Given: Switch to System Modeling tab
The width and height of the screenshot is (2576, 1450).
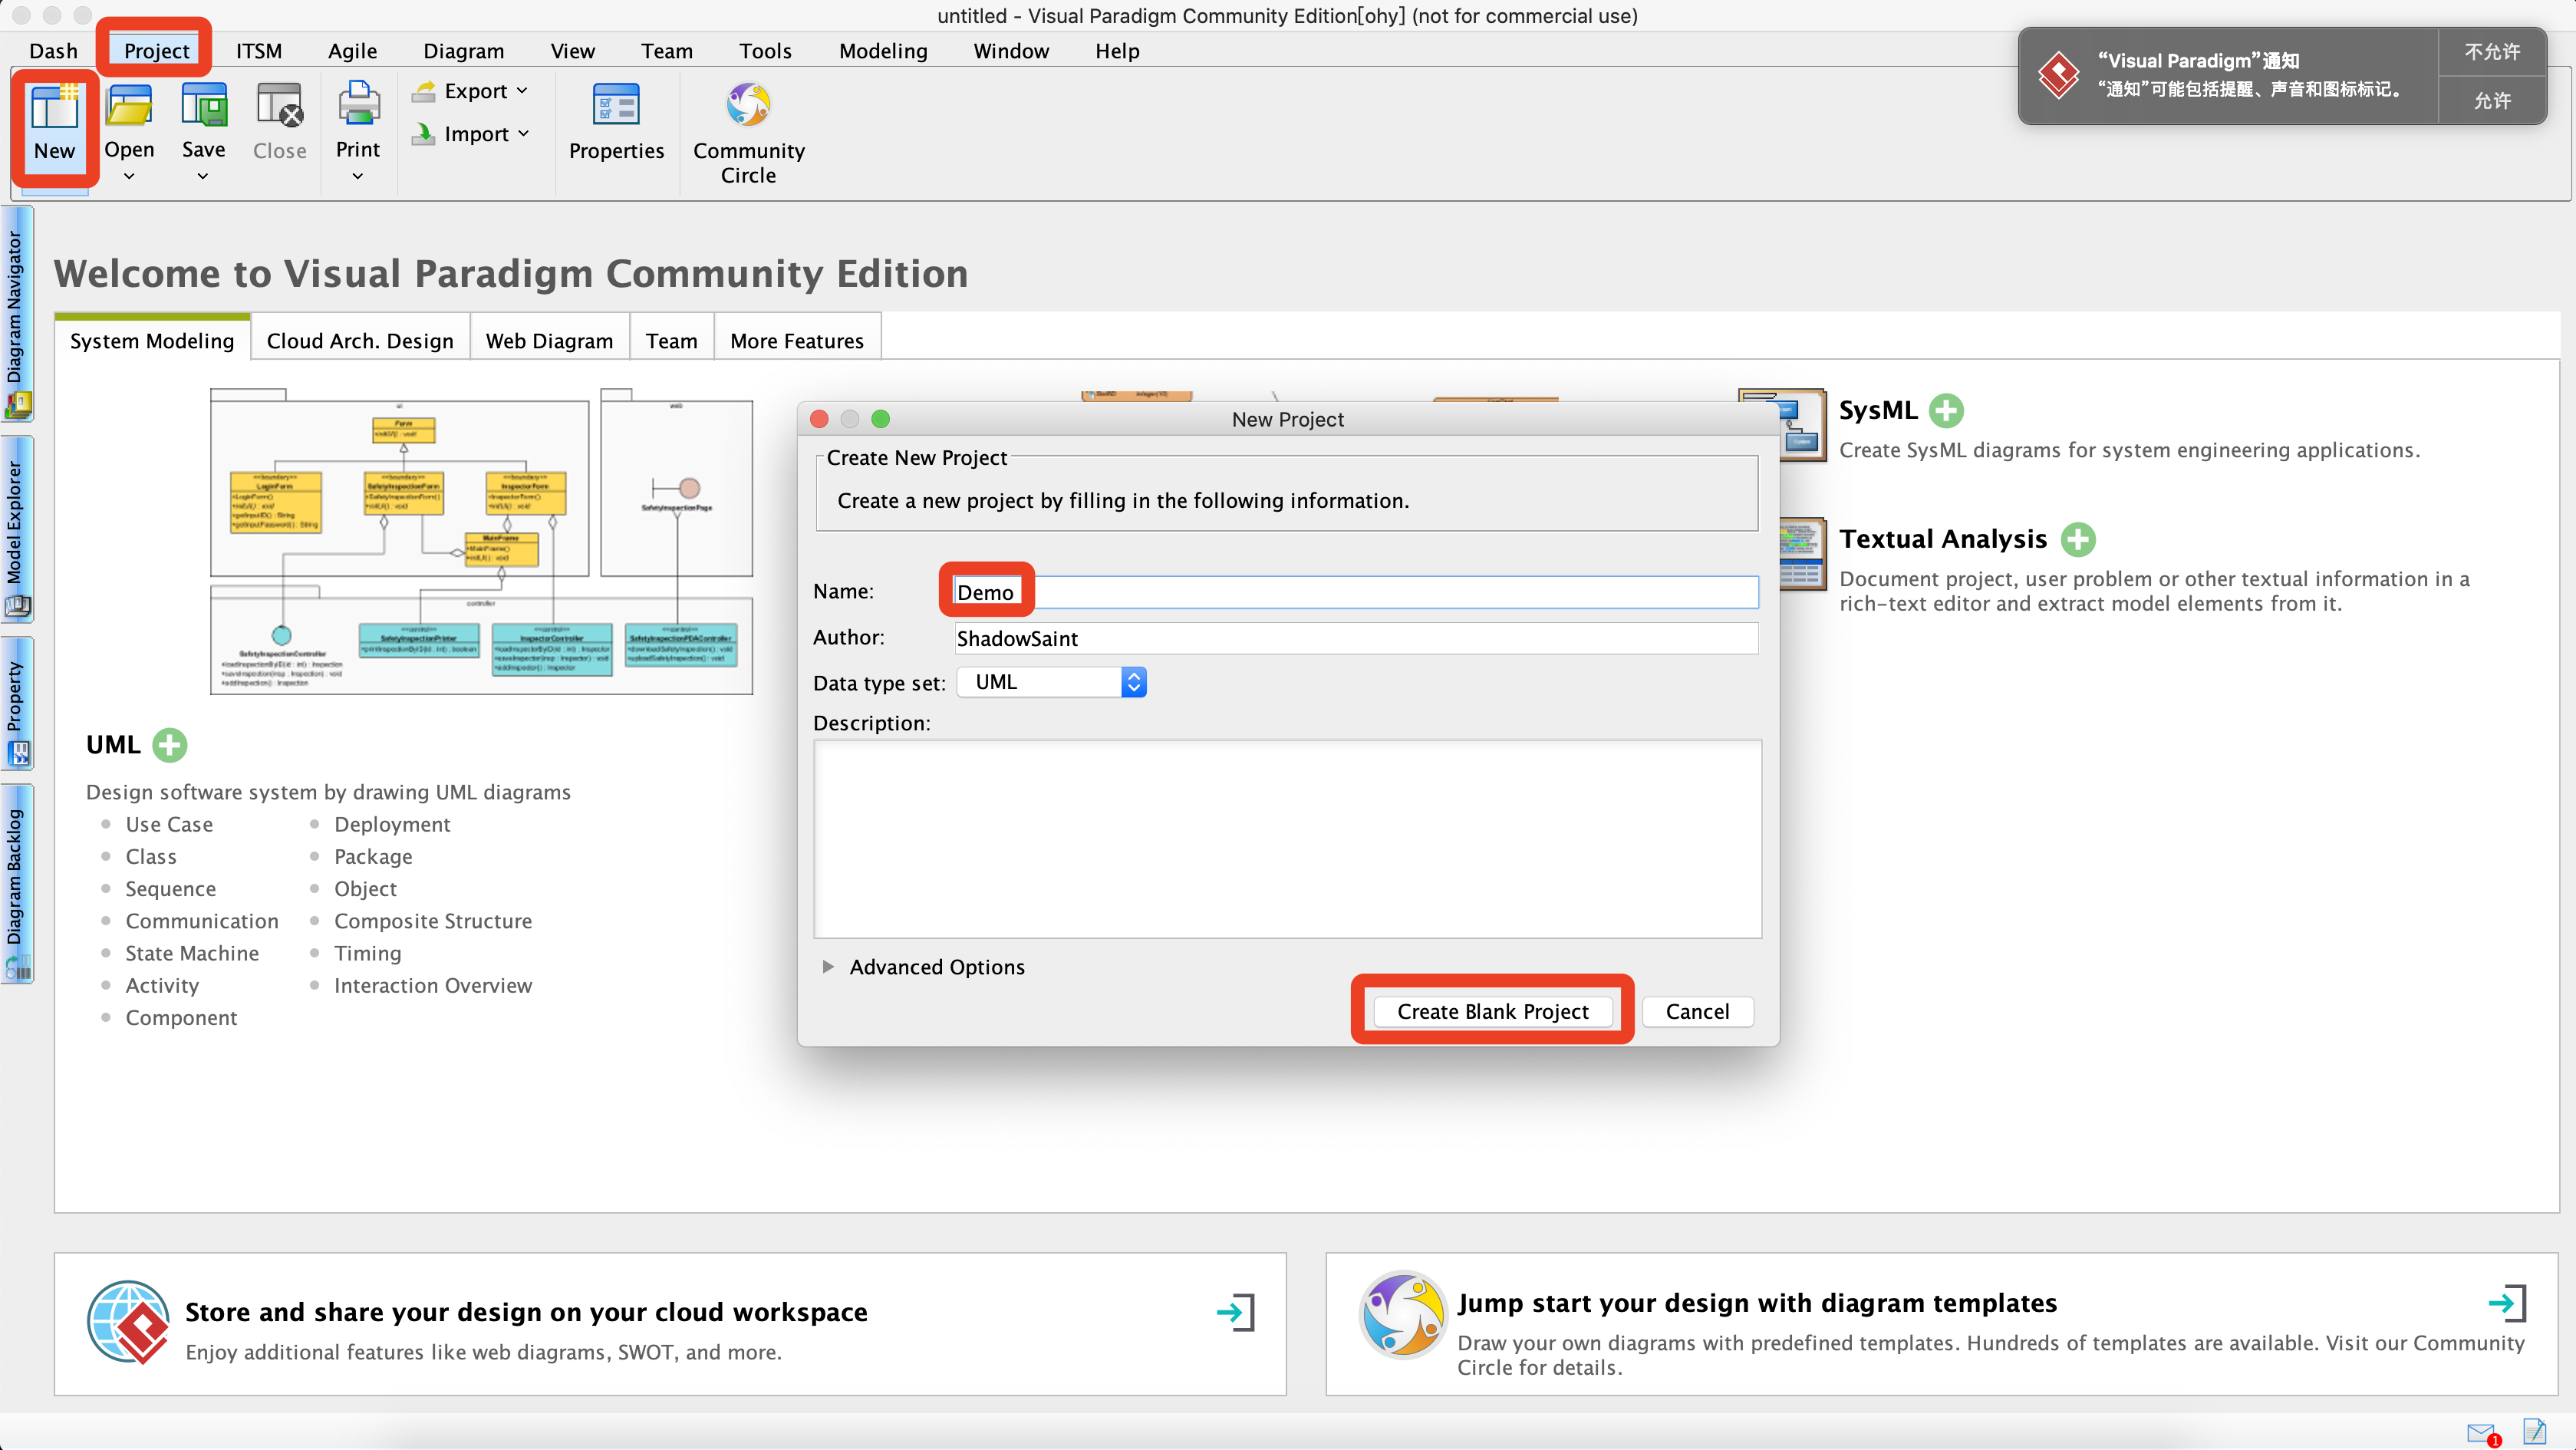Looking at the screenshot, I should 152,340.
